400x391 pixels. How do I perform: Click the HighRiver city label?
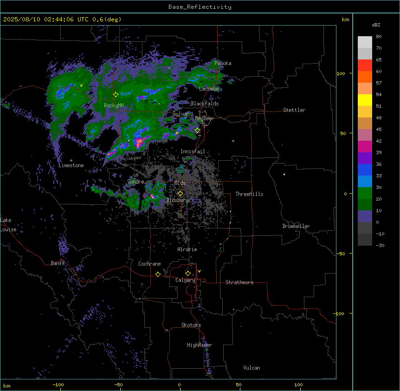tap(200, 345)
